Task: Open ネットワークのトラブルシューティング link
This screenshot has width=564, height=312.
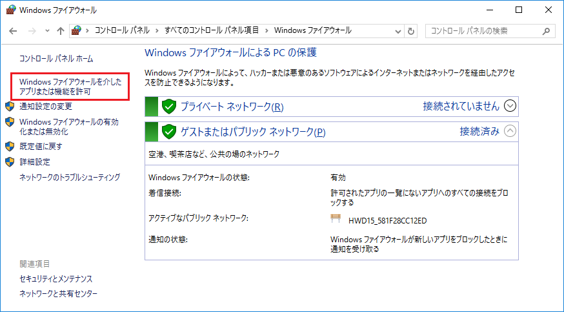Action: coord(70,178)
